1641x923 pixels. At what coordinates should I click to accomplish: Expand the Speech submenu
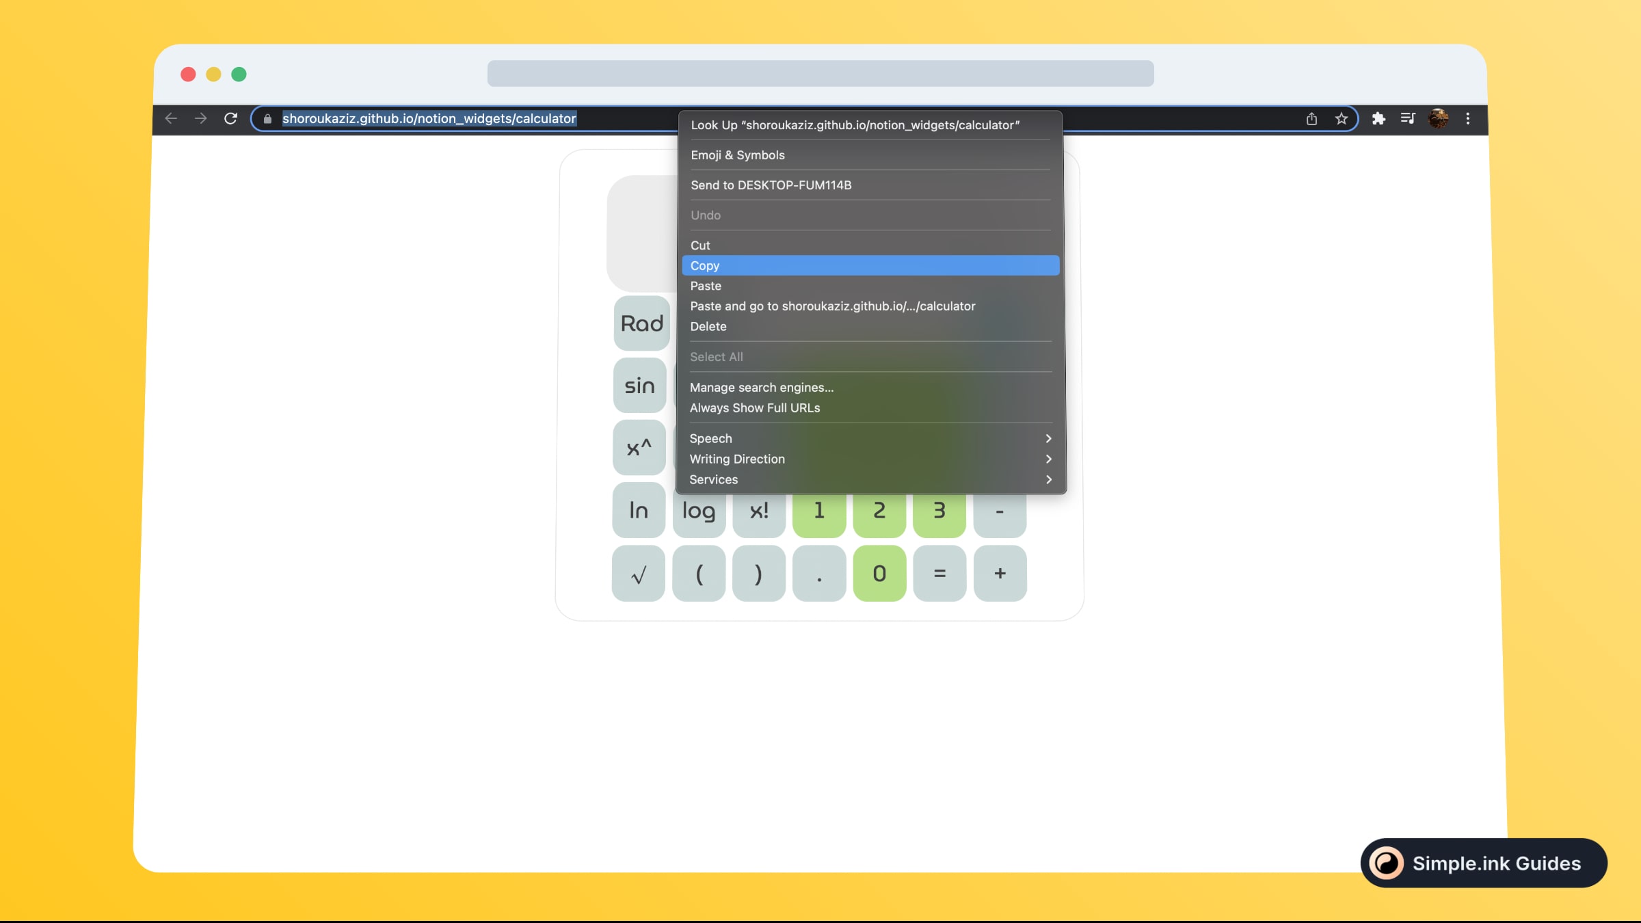[870, 438]
